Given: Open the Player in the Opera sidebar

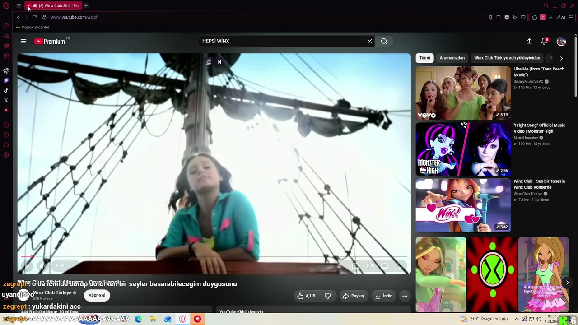Looking at the screenshot, I should click(x=6, y=125).
